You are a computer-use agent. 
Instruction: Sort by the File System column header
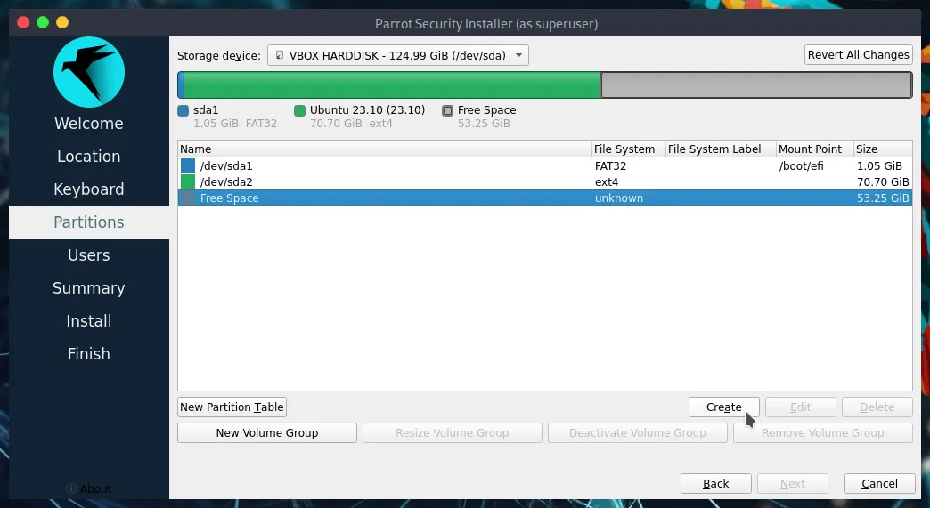click(x=628, y=149)
